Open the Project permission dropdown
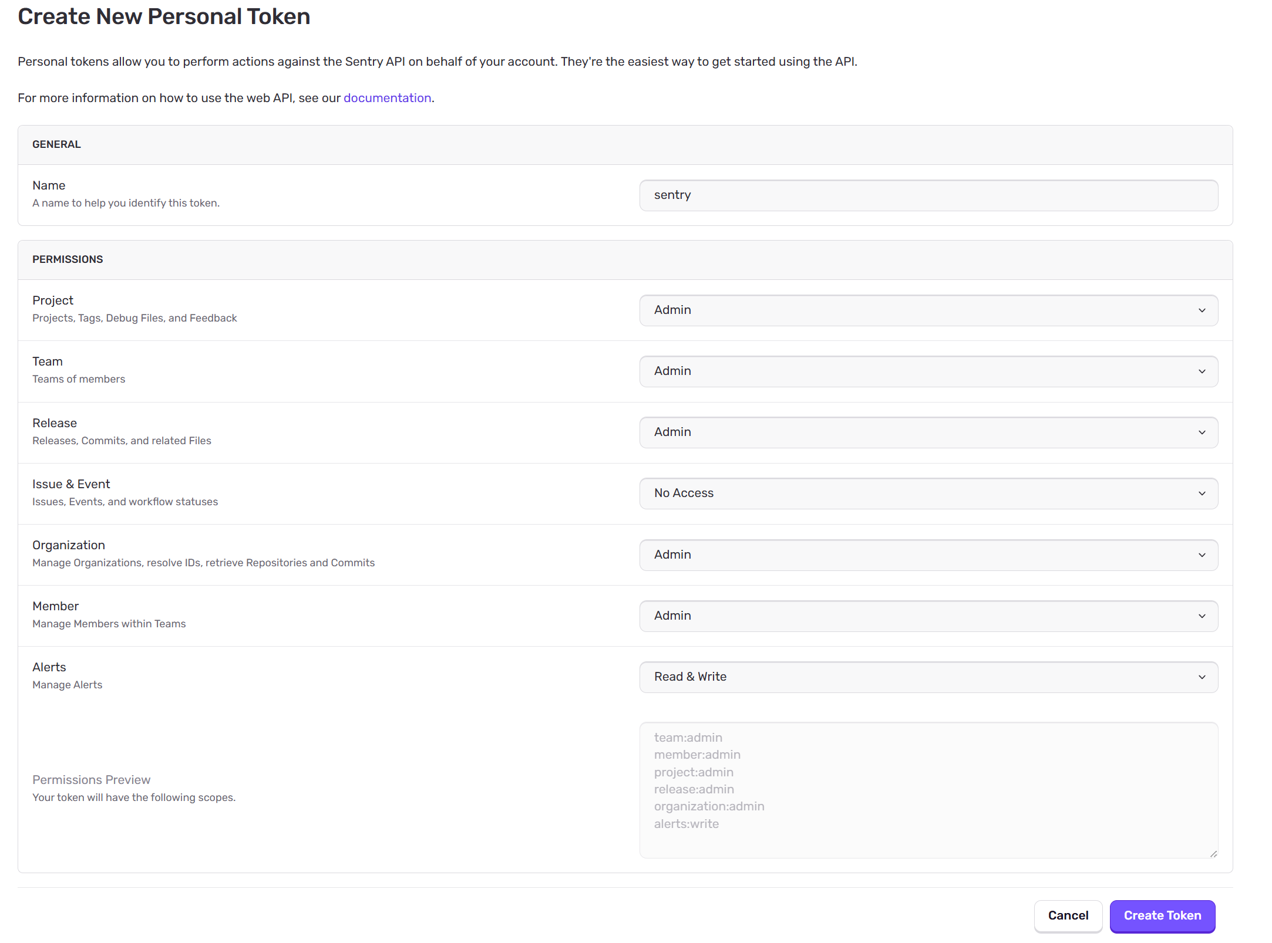This screenshot has height=943, width=1272. tap(928, 310)
